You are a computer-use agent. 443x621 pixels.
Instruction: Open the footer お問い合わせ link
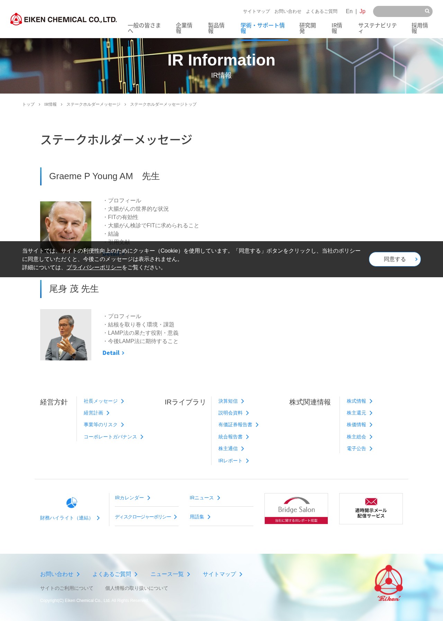tap(60, 574)
